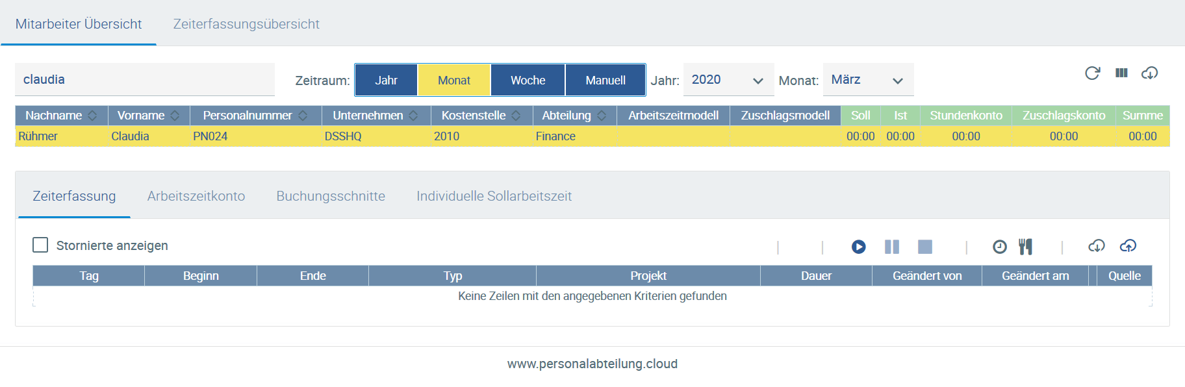Download time entries with cloud download icon
The width and height of the screenshot is (1185, 387).
(1097, 246)
